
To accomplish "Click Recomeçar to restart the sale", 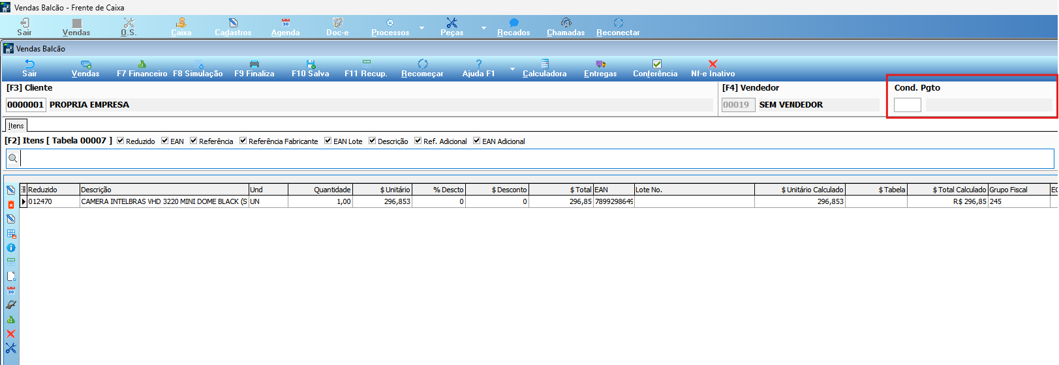I will pos(422,68).
